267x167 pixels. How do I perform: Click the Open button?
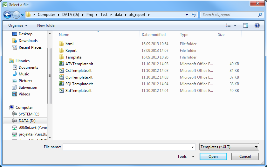coord(213,157)
